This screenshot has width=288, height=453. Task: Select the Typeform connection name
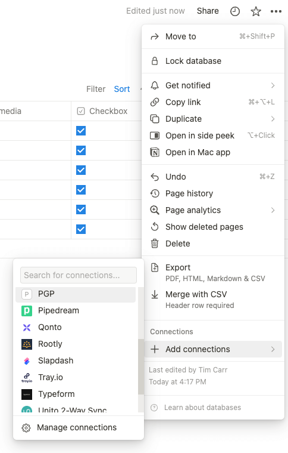(x=57, y=394)
